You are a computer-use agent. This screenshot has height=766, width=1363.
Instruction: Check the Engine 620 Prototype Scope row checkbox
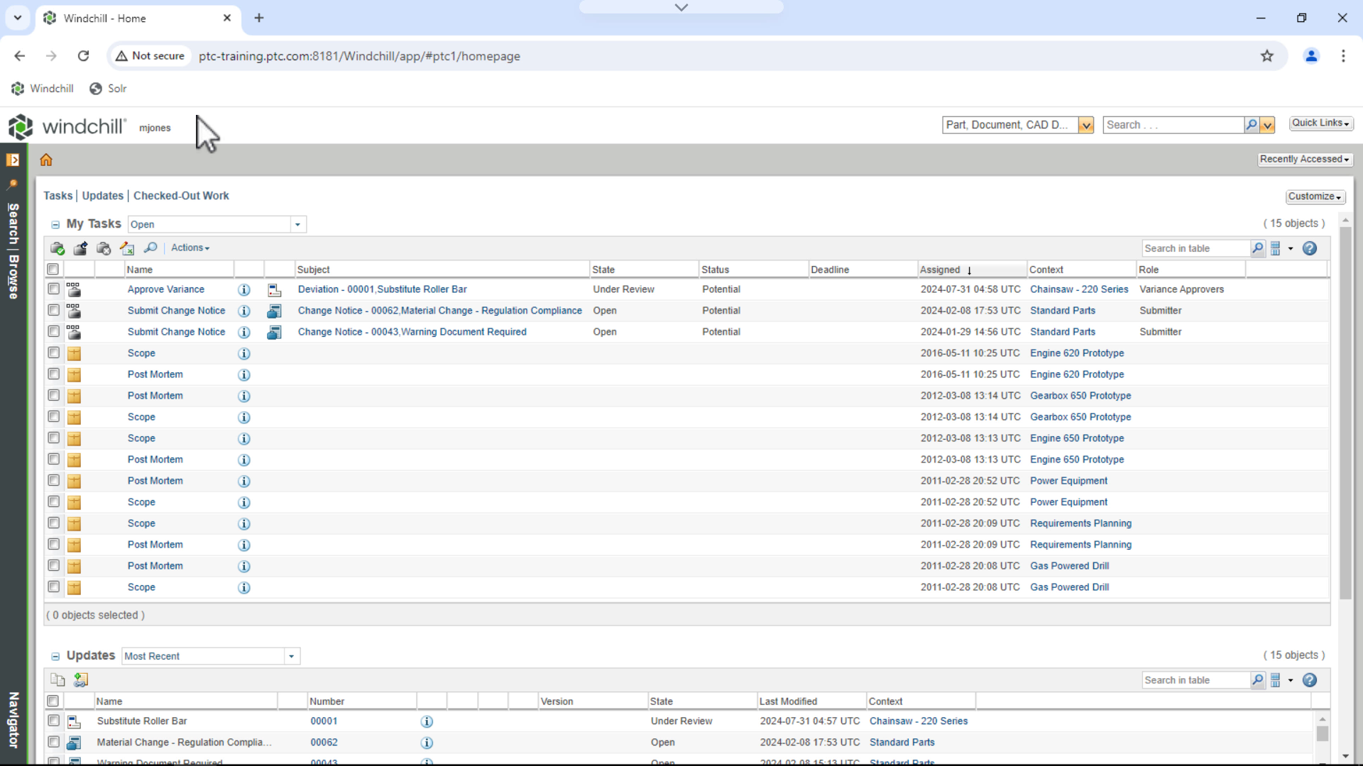coord(54,353)
